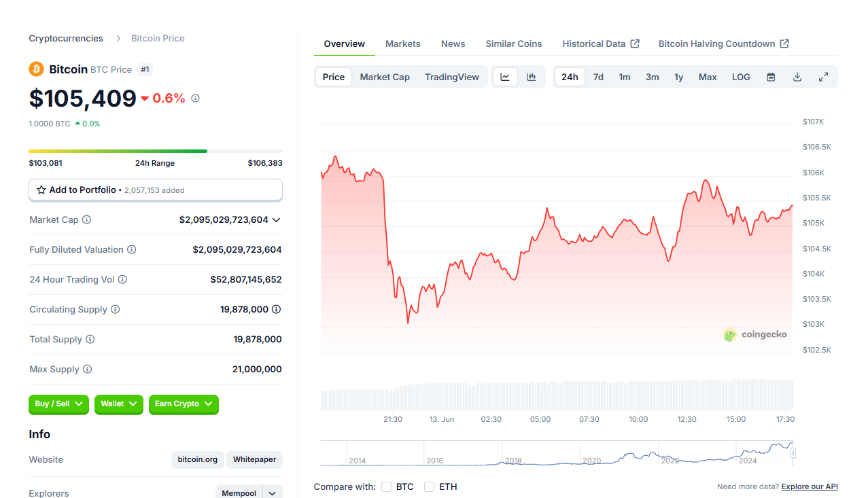Click the navigator range handle at chart end
This screenshot has height=498, width=868.
[x=793, y=452]
